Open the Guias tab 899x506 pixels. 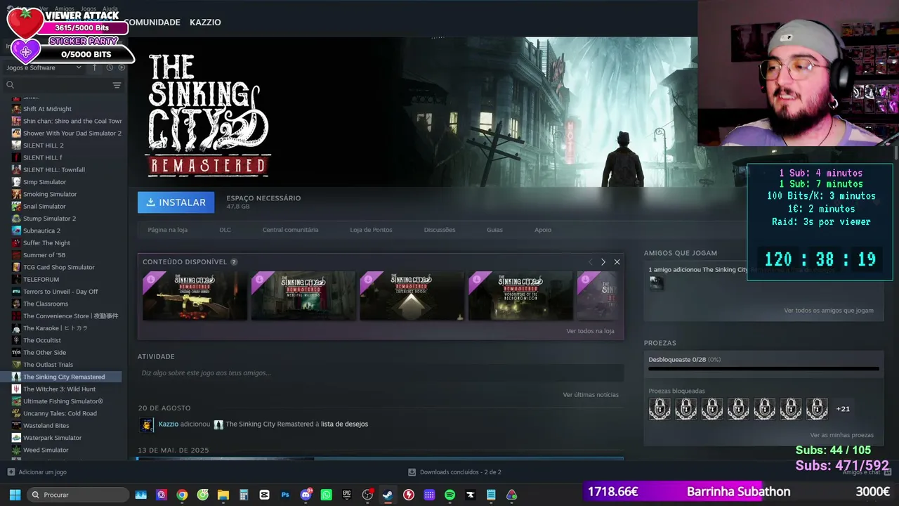(x=494, y=230)
